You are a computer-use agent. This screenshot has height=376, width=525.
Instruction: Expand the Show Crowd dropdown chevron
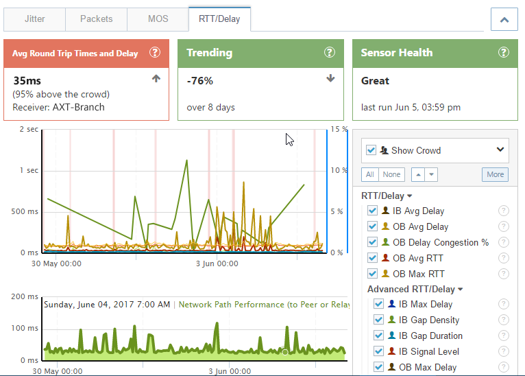coord(500,150)
